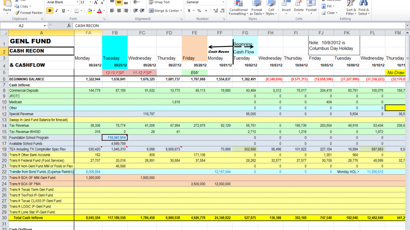The height and width of the screenshot is (230, 410).
Task: Open the Sort & Filter menu
Action: [x=351, y=7]
